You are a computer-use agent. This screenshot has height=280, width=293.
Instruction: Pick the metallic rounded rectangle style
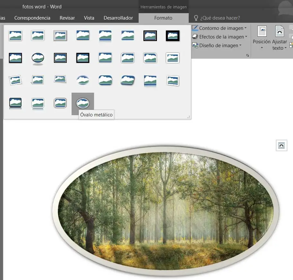60,103
